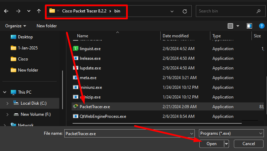
Task: Toggle the preview pane
Action: [249, 26]
